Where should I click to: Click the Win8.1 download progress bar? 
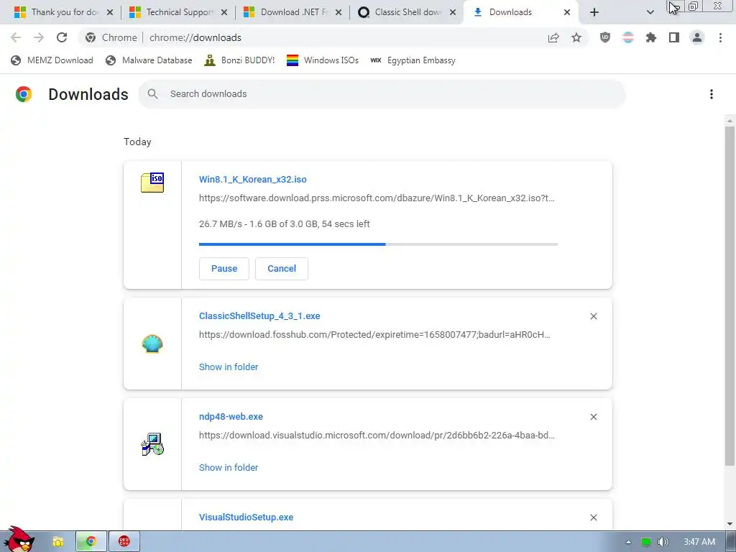(378, 244)
